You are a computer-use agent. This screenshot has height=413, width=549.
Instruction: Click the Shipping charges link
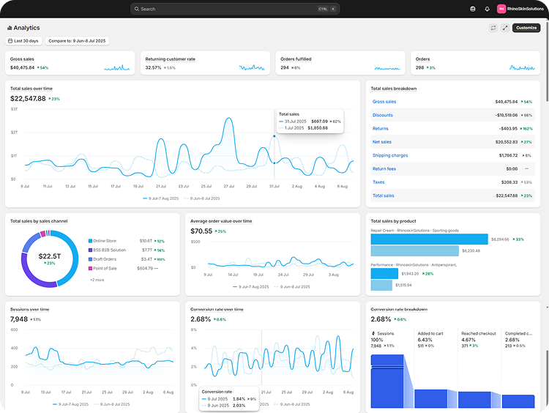point(390,155)
